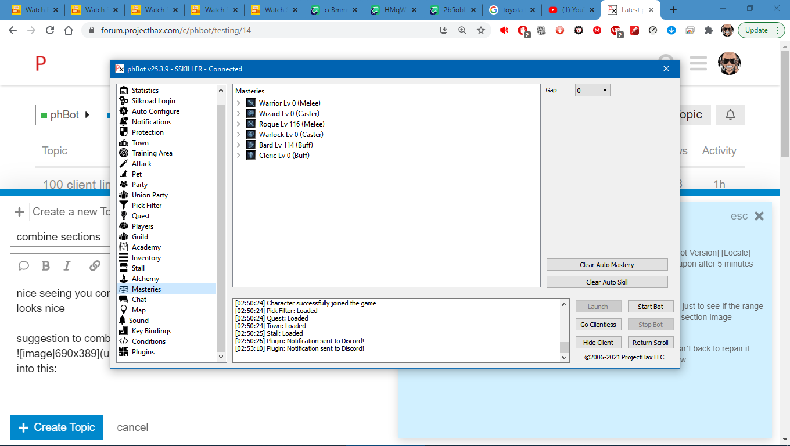Open the Key Bindings sidebar icon
The height and width of the screenshot is (446, 790).
click(x=123, y=331)
